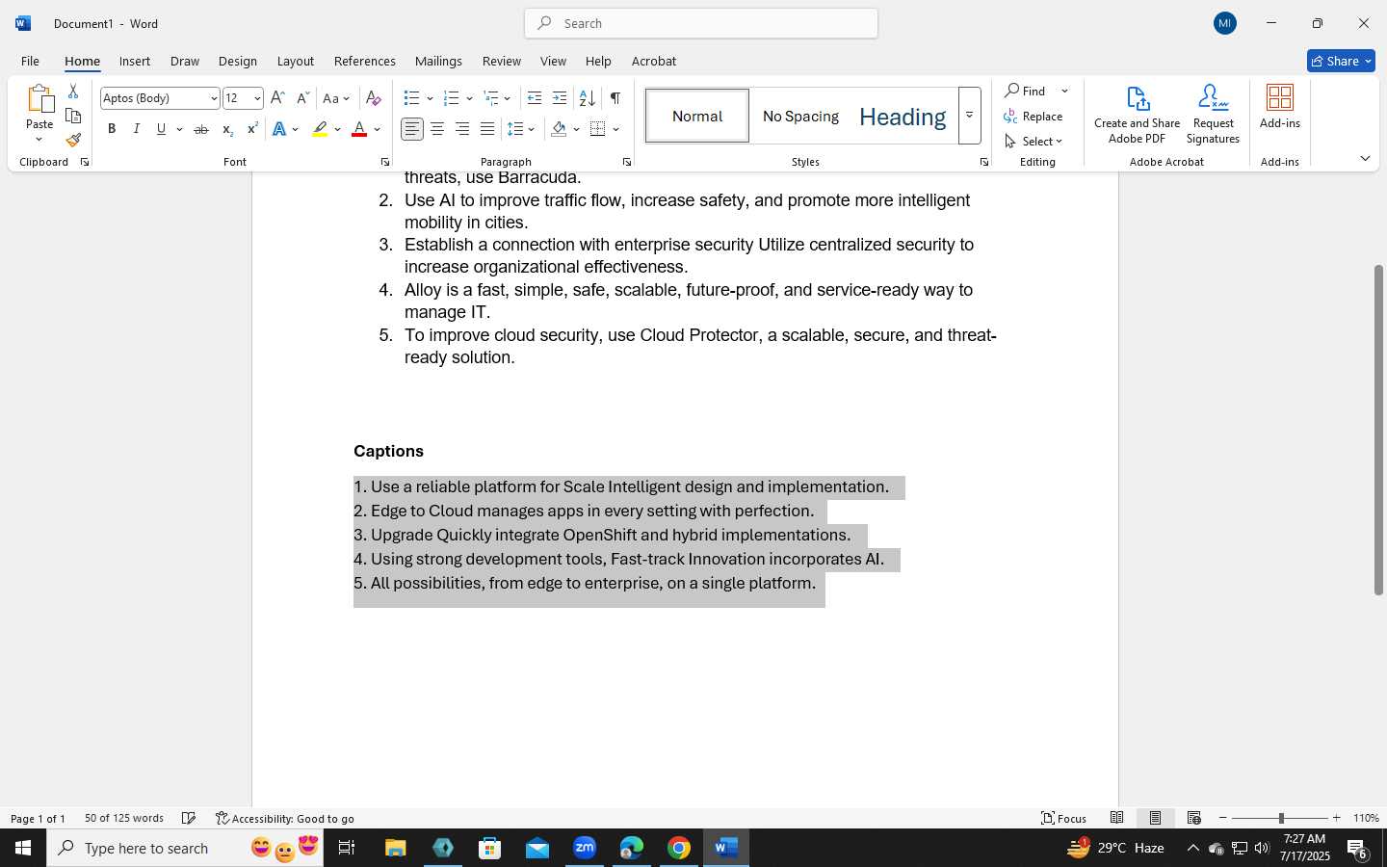This screenshot has width=1387, height=867.
Task: Click the Copy icon in Clipboard group
Action: coord(73,116)
